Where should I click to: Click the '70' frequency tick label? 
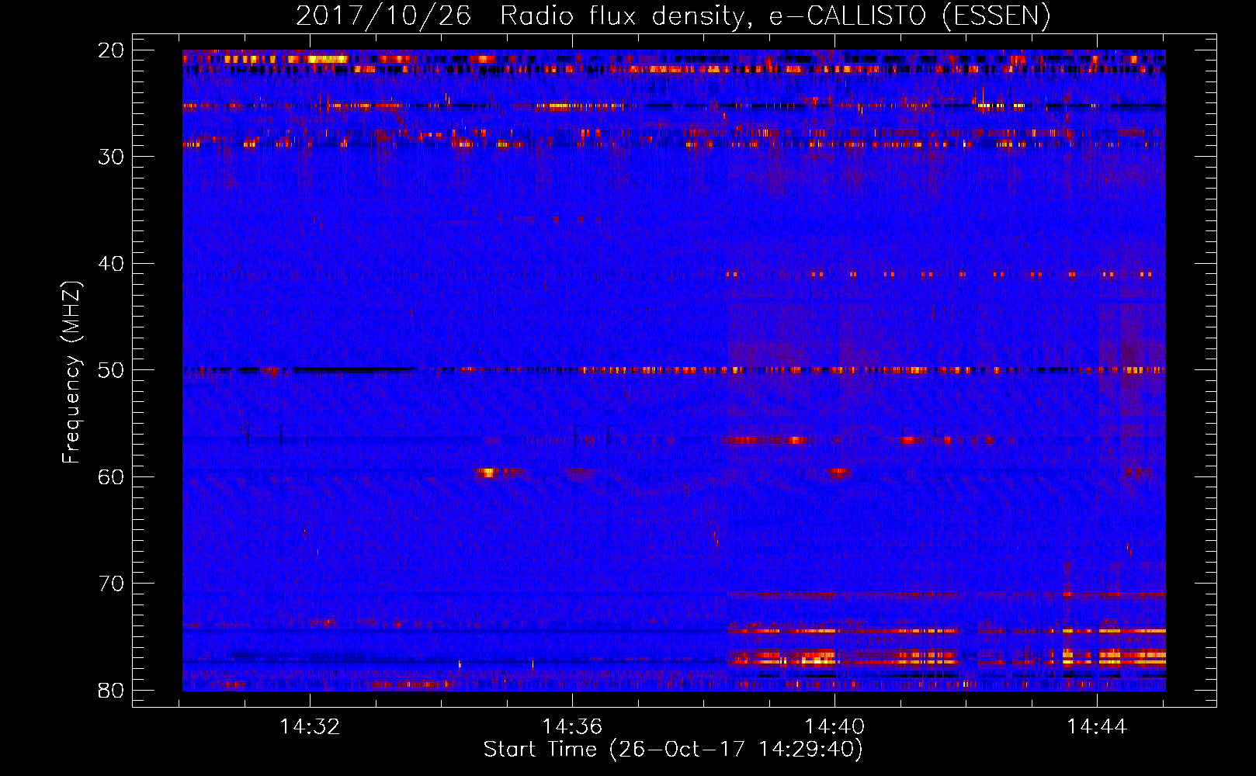pos(111,584)
